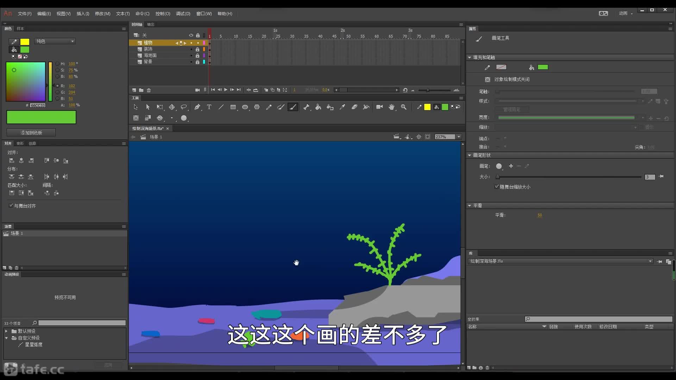Collapse the 平滑 section
The height and width of the screenshot is (380, 676).
click(x=469, y=205)
